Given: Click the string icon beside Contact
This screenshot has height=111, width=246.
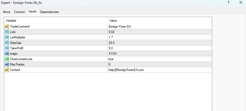Looking at the screenshot, I should click(x=7, y=70).
